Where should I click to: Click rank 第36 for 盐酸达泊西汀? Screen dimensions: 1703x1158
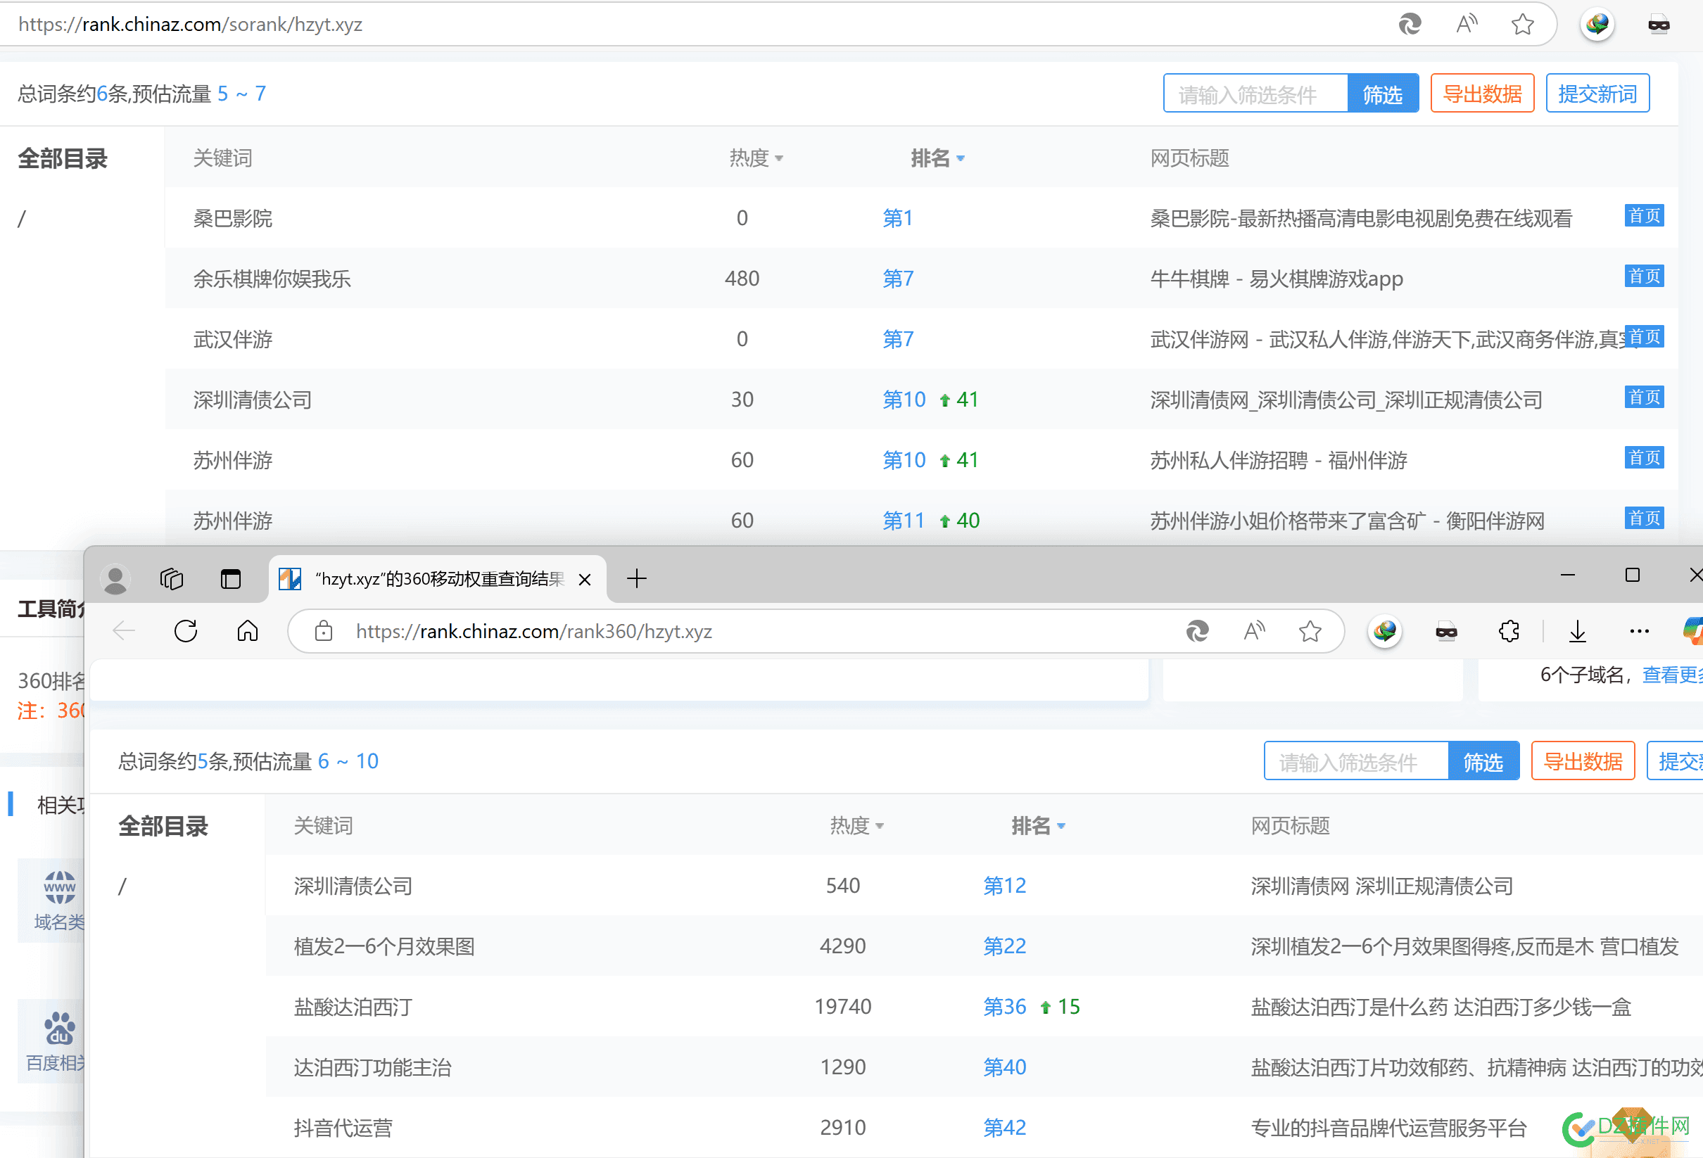coord(1004,1007)
